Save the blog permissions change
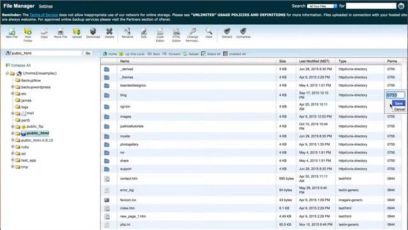 point(398,103)
